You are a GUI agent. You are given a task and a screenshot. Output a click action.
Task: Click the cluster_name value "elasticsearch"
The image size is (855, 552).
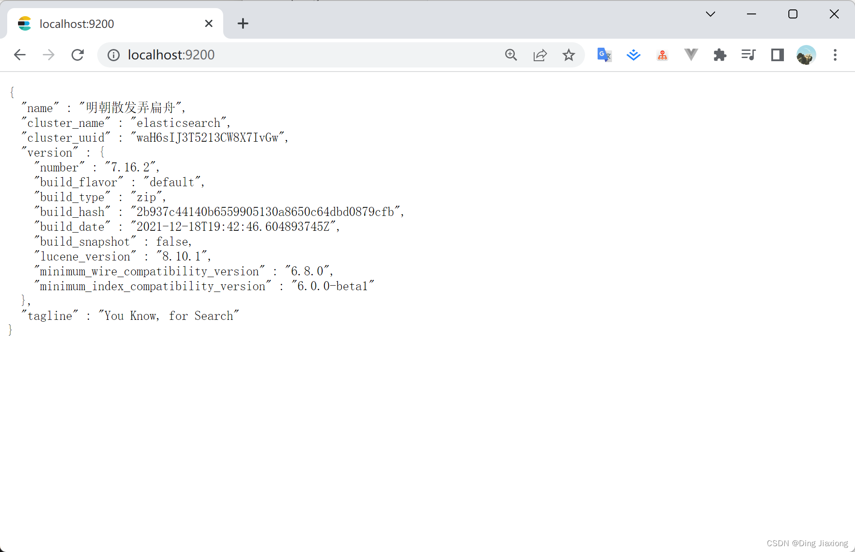point(179,123)
